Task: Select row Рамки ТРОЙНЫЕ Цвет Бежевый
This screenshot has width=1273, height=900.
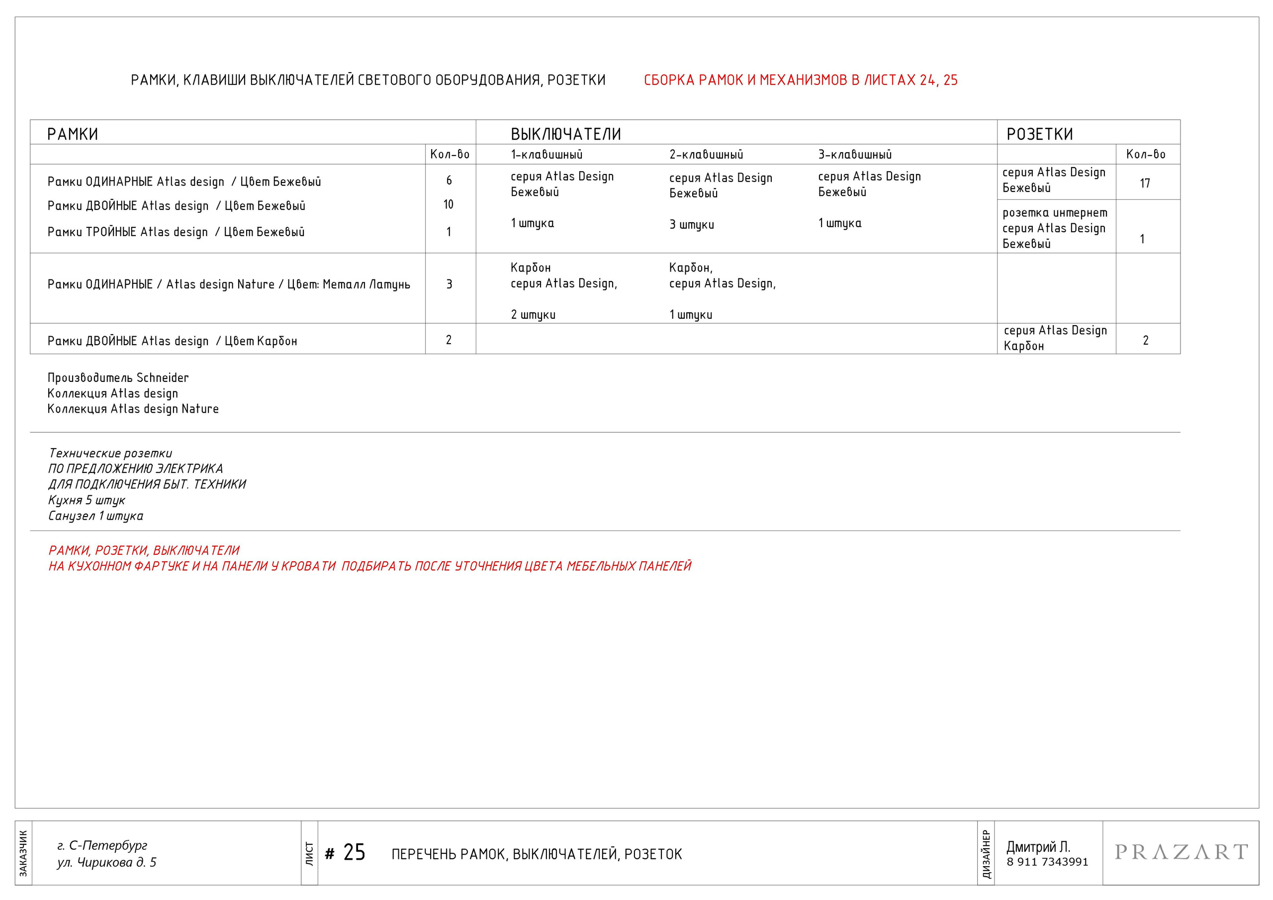Action: point(176,232)
